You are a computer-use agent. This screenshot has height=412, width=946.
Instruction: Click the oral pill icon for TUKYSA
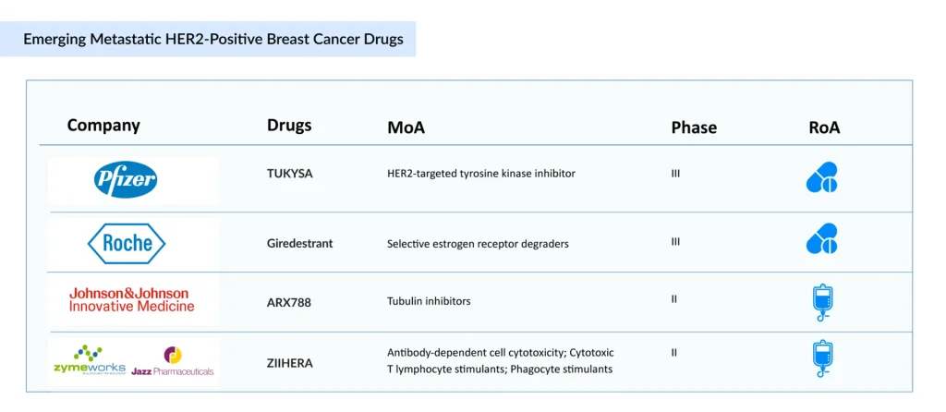(x=821, y=177)
